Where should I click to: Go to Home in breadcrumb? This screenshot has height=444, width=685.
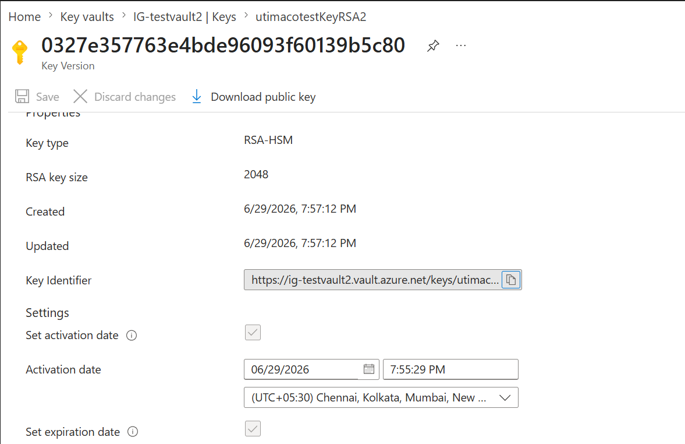coord(24,17)
